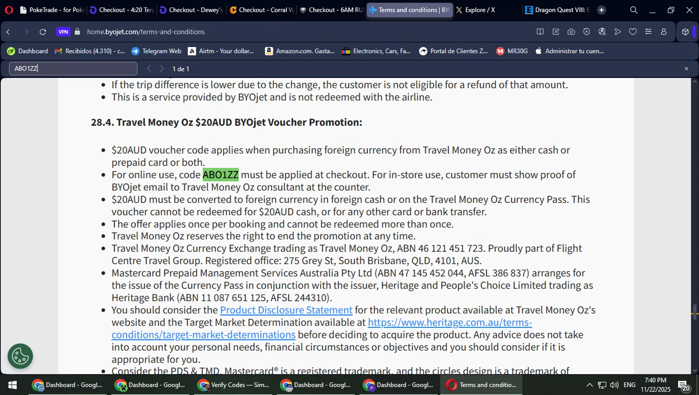Open network status tray icon
699x395 pixels.
tap(602, 385)
